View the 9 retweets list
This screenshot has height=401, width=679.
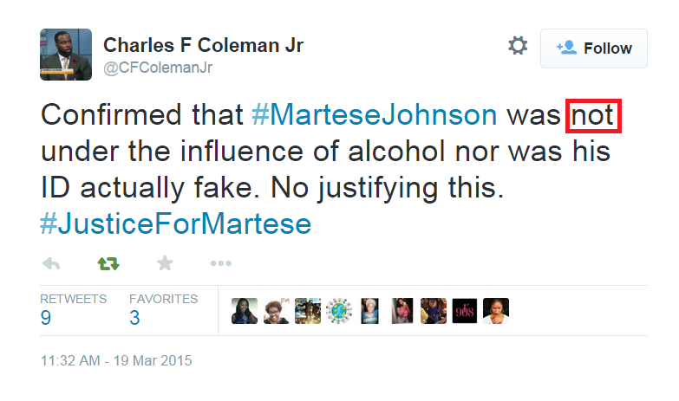tap(45, 318)
